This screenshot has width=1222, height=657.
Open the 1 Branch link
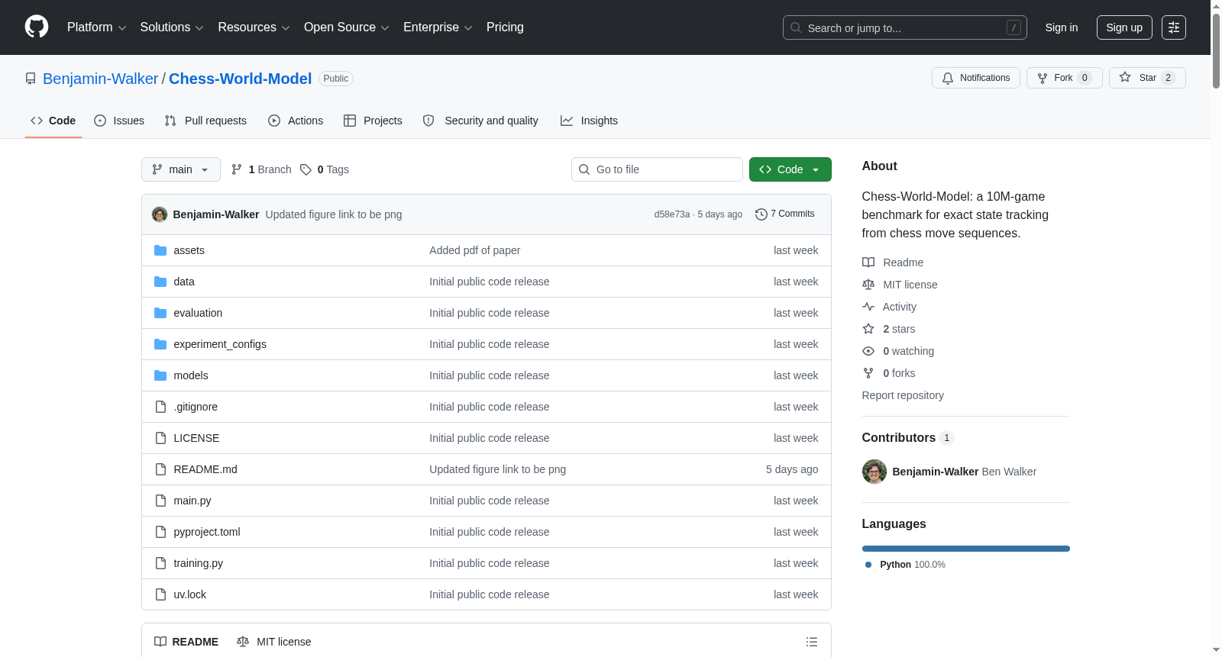pyautogui.click(x=261, y=169)
